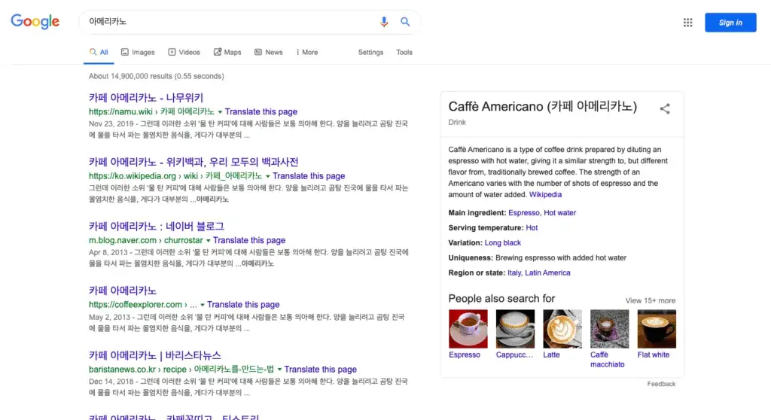This screenshot has width=771, height=420.
Task: Click the 'About 14,900,000 results' text
Action: (157, 76)
